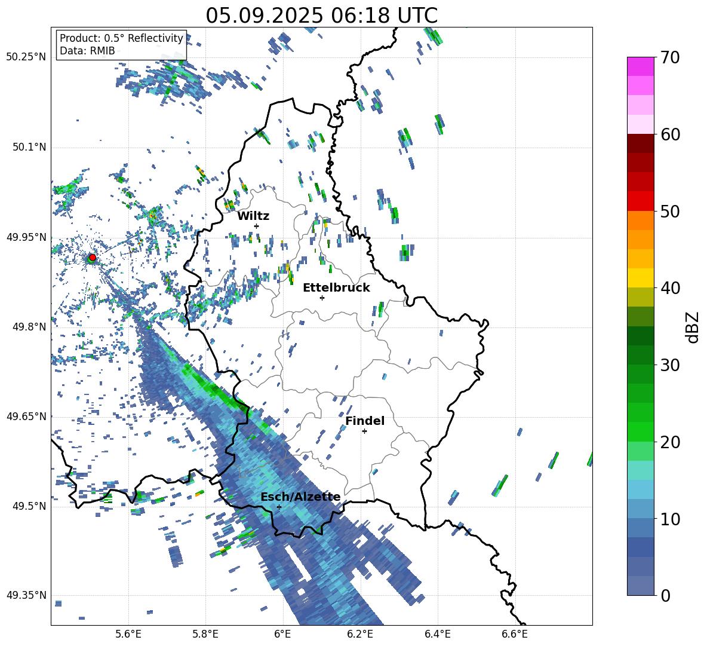Click the magenta top swatch of colorbar
Viewport: 707px width, 646px height.
[640, 67]
